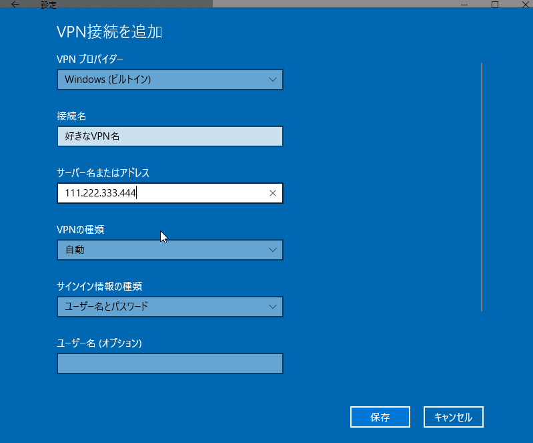Cancel with the キャンセル button
Viewport: 533px width, 443px height.
(x=454, y=417)
